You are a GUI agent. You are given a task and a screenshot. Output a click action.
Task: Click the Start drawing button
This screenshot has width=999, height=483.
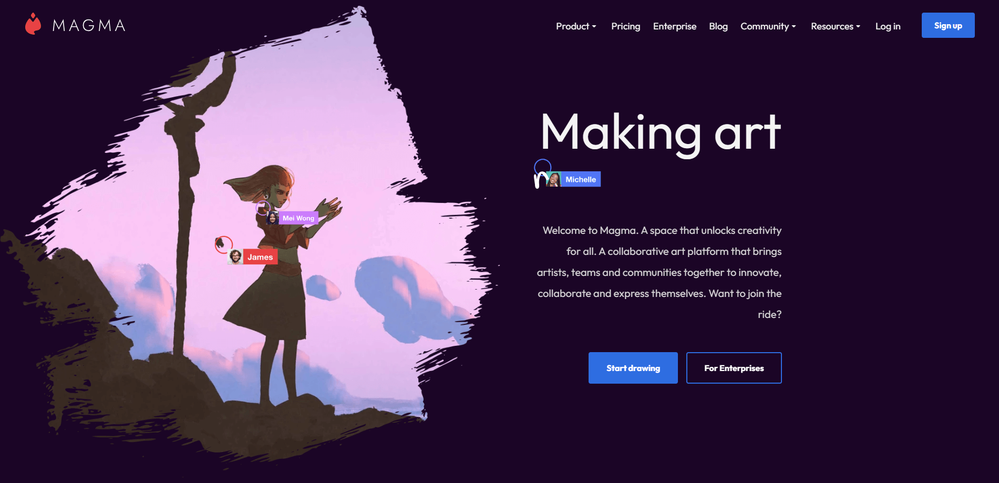tap(633, 368)
